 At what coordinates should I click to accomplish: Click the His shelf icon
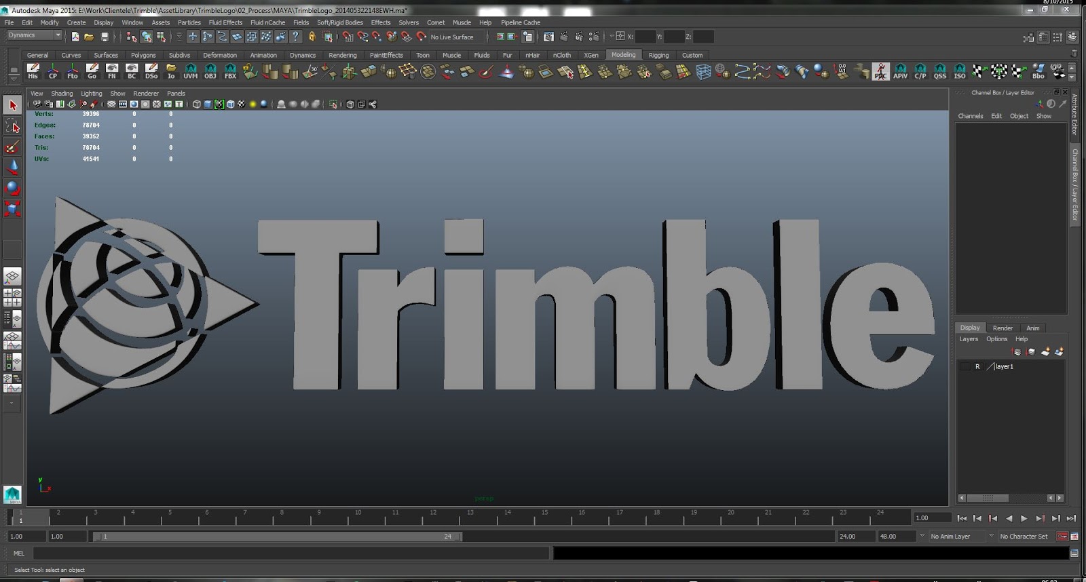tap(33, 71)
